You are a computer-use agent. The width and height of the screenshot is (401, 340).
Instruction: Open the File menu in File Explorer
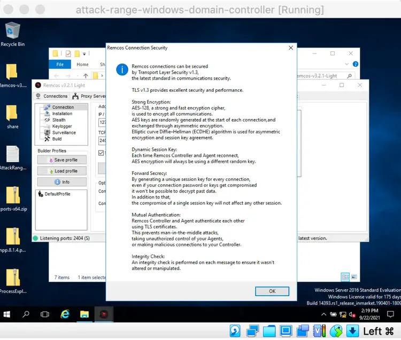tap(60, 65)
